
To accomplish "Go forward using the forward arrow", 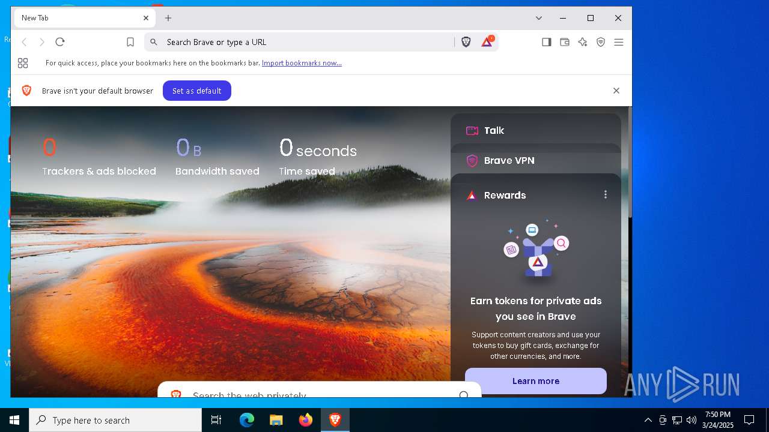I will [x=42, y=42].
